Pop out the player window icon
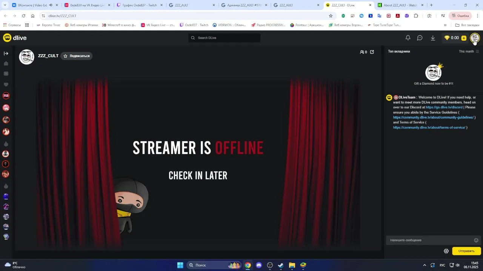The height and width of the screenshot is (271, 483). [x=372, y=52]
